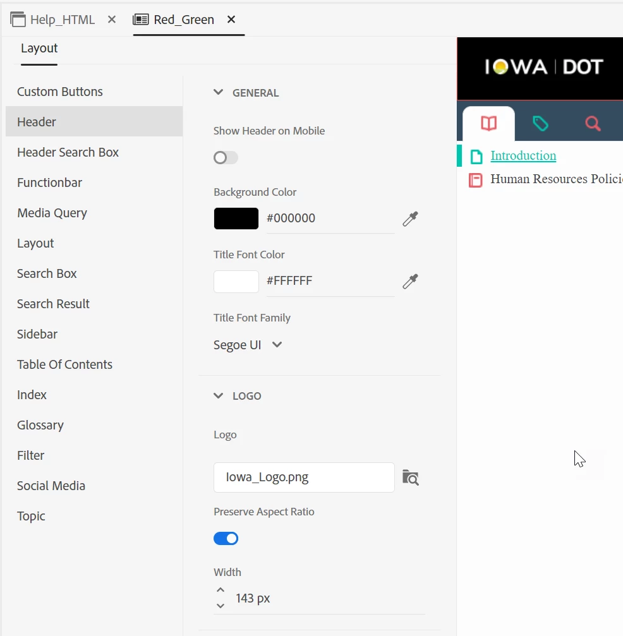Click the Red_Green tab skin icon
This screenshot has width=623, height=636.
(140, 20)
